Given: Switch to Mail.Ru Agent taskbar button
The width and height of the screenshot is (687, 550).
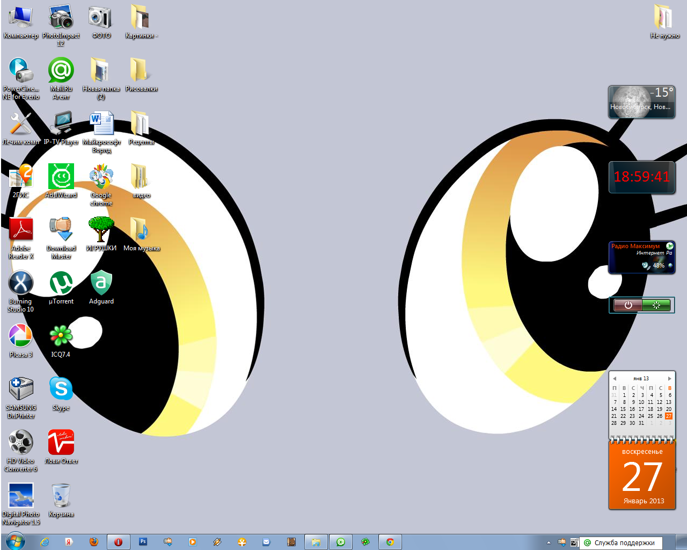Looking at the screenshot, I should pyautogui.click(x=341, y=542).
